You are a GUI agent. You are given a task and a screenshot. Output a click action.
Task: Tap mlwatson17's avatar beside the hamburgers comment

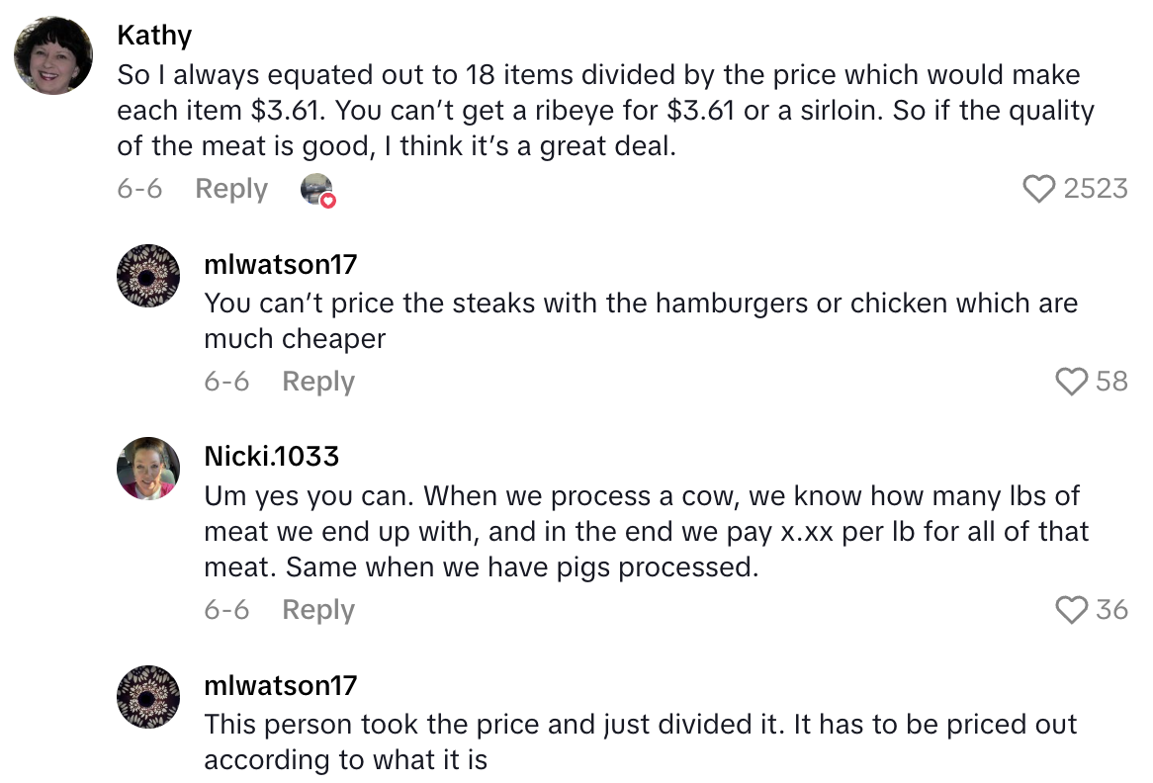click(148, 276)
